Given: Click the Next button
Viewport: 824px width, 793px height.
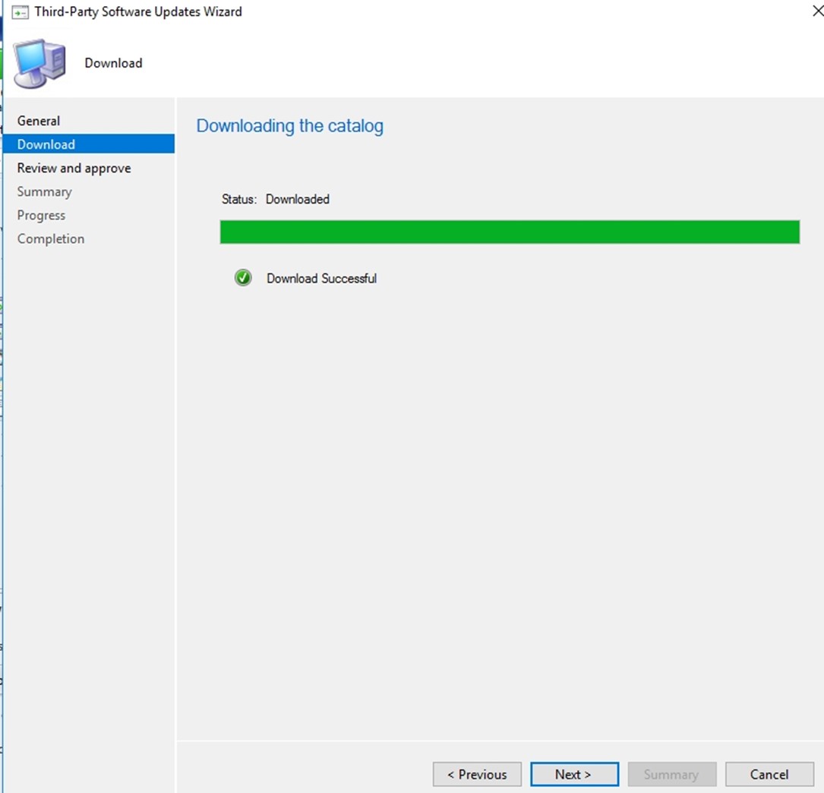Looking at the screenshot, I should tap(574, 774).
